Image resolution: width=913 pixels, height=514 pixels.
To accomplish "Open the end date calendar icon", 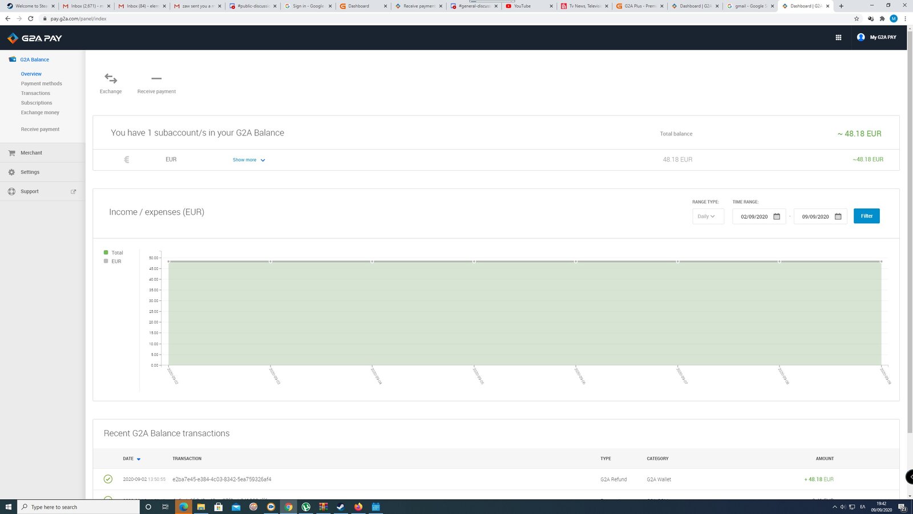I will (x=838, y=216).
